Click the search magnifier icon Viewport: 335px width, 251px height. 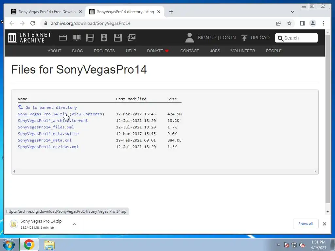[x=280, y=38]
